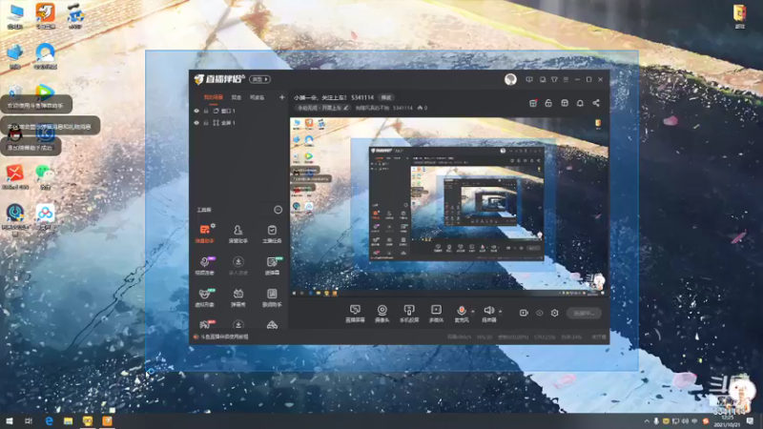Expand the speaker volume arrow
The height and width of the screenshot is (429, 763).
click(500, 312)
